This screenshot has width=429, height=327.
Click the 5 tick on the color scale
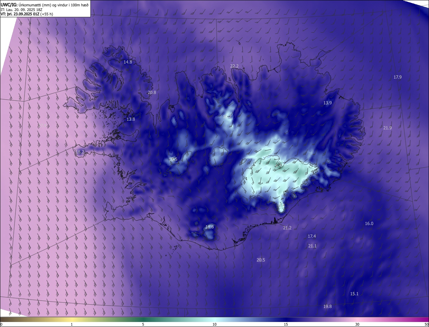pyautogui.click(x=143, y=324)
